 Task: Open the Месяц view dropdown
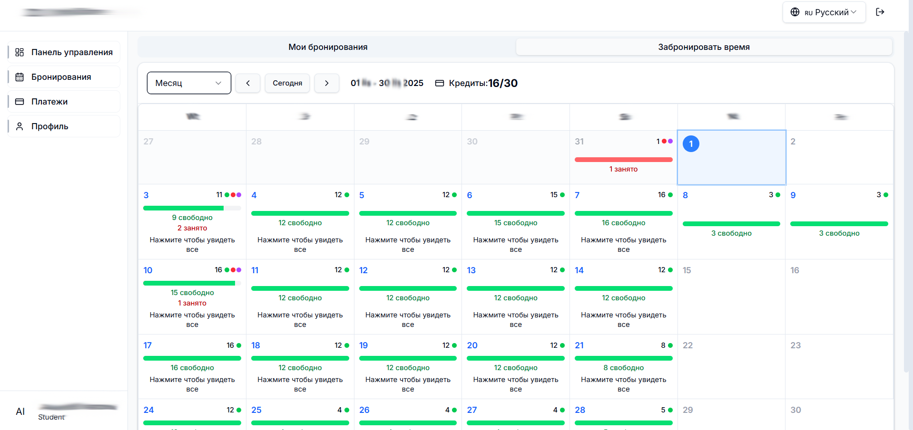189,83
